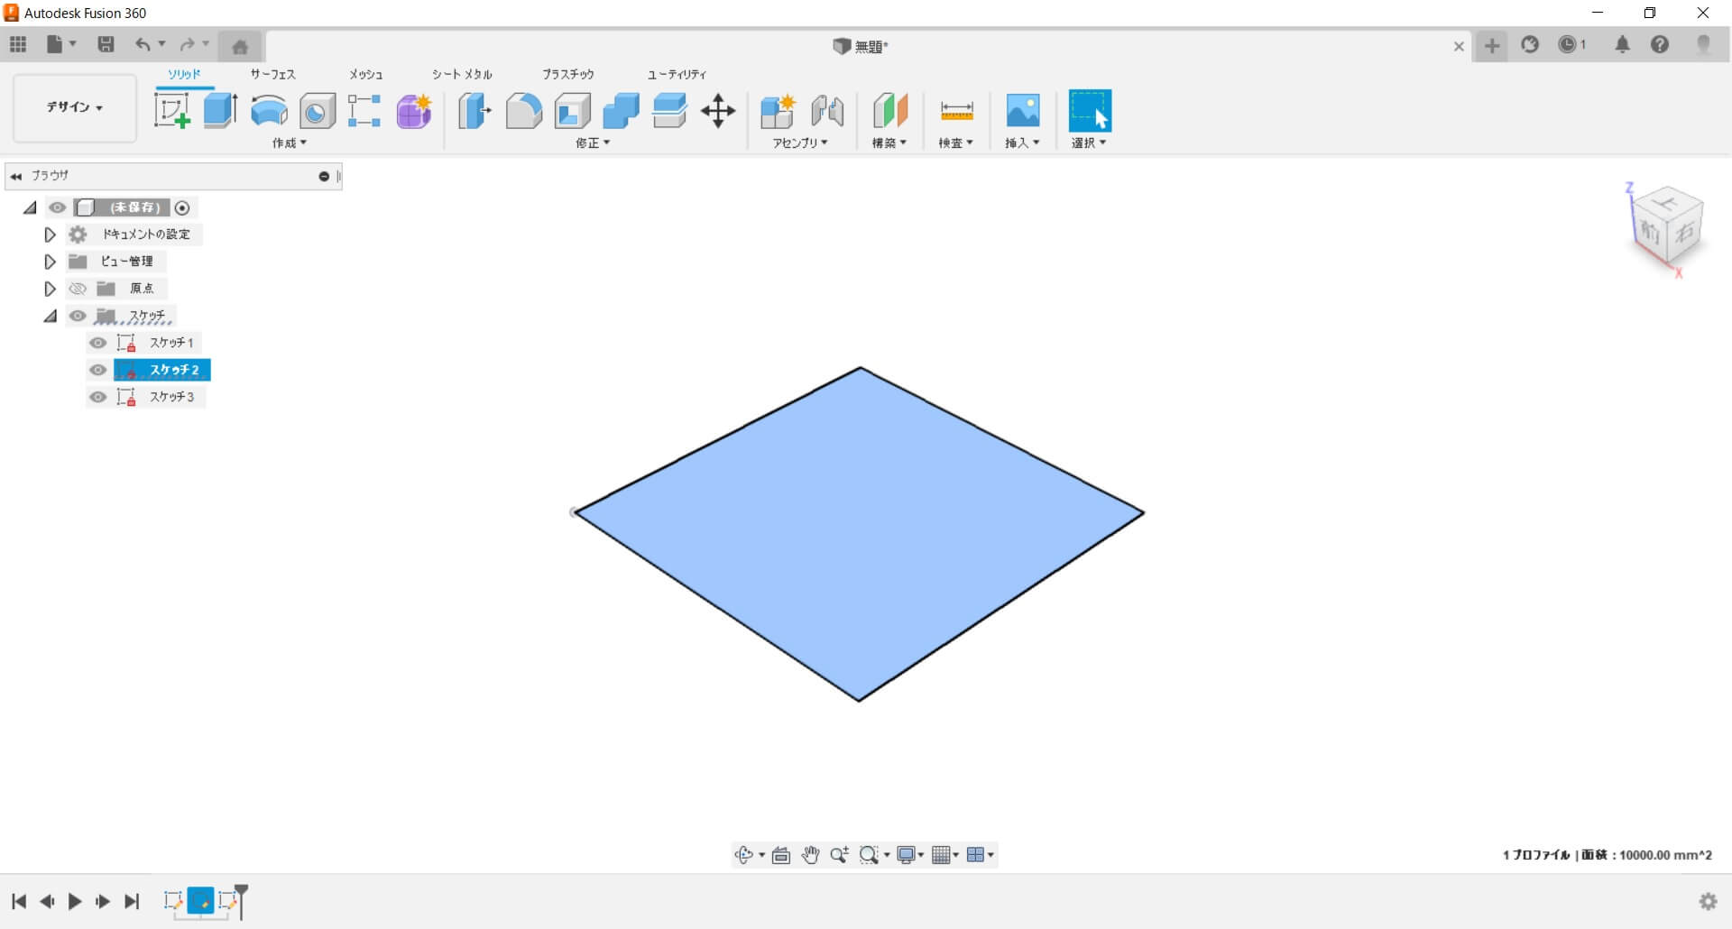The image size is (1732, 929).
Task: Expand the ドキュメントの設定 tree node
Action: coord(51,235)
